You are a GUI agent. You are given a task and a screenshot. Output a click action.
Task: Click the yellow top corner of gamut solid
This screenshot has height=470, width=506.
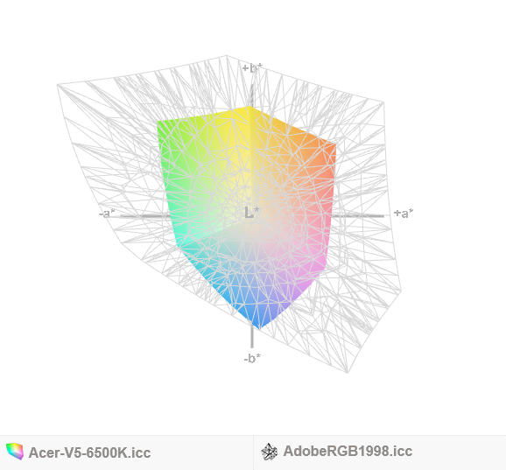249,109
